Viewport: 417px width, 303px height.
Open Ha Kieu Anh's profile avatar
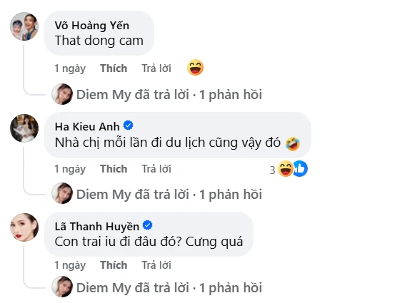tap(24, 128)
